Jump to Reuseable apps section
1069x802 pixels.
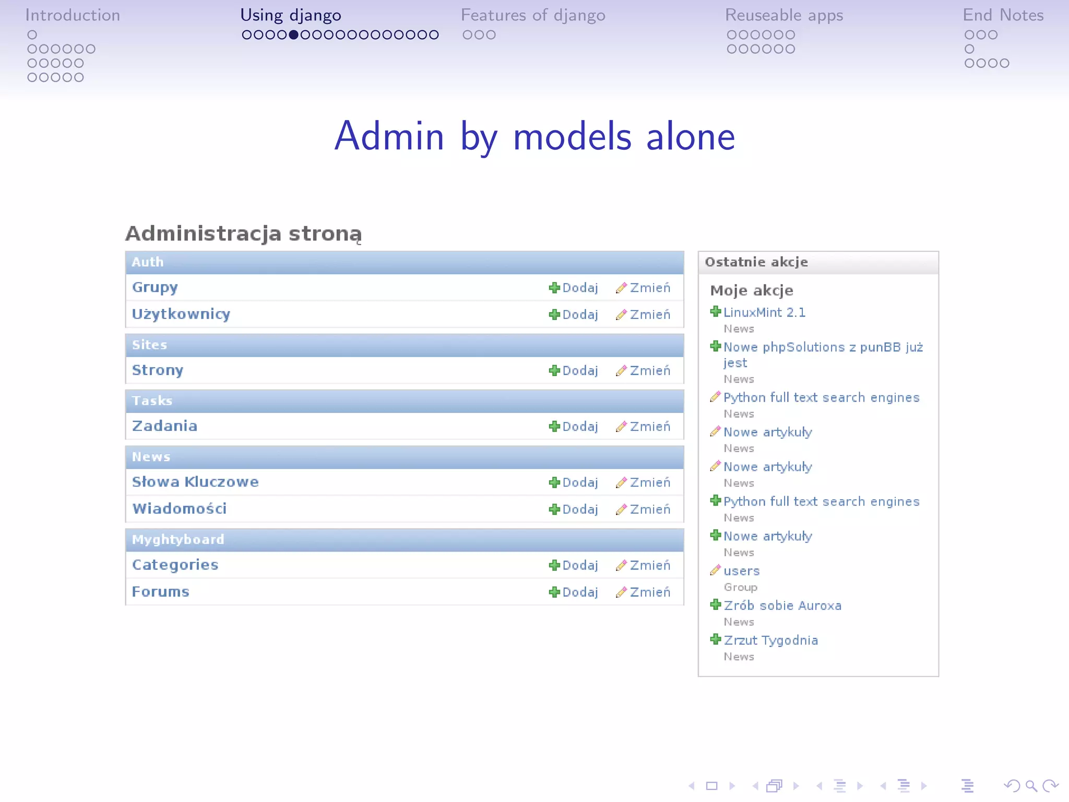pyautogui.click(x=784, y=15)
